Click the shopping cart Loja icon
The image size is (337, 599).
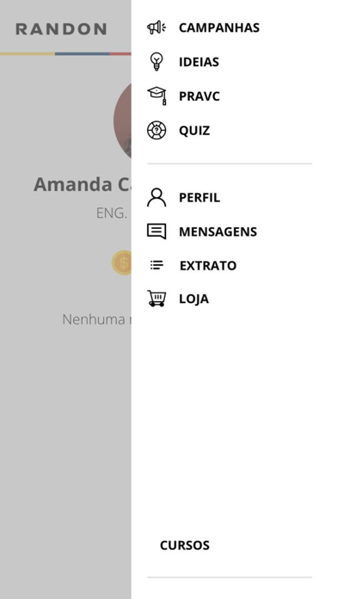tap(156, 299)
